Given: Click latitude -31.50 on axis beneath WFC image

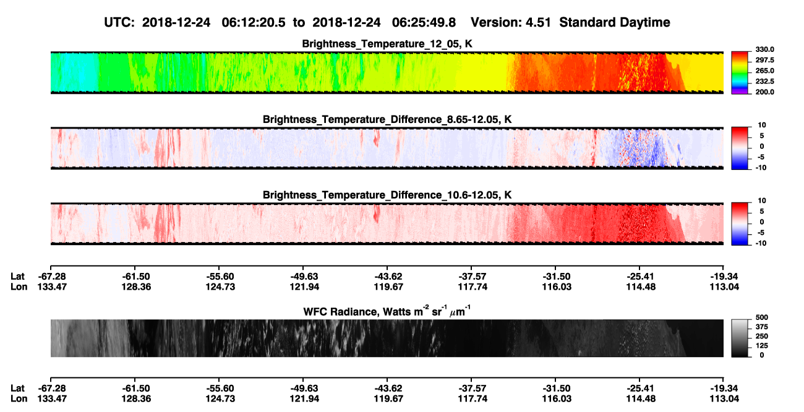Looking at the screenshot, I should [x=555, y=388].
